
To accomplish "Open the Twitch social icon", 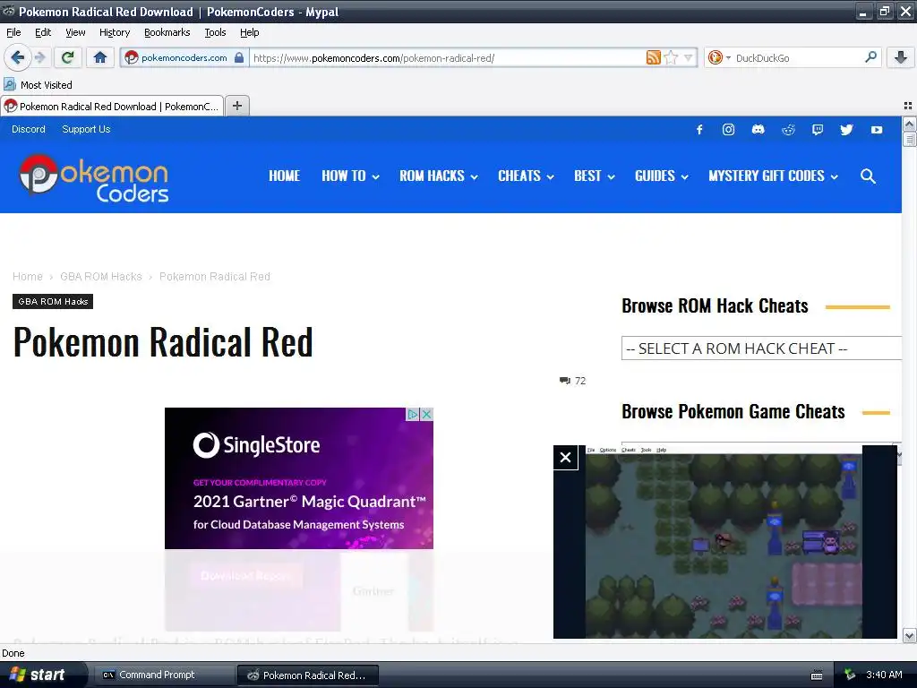I will pyautogui.click(x=818, y=129).
